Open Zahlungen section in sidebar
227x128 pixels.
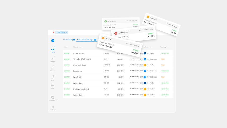[x=53, y=68]
